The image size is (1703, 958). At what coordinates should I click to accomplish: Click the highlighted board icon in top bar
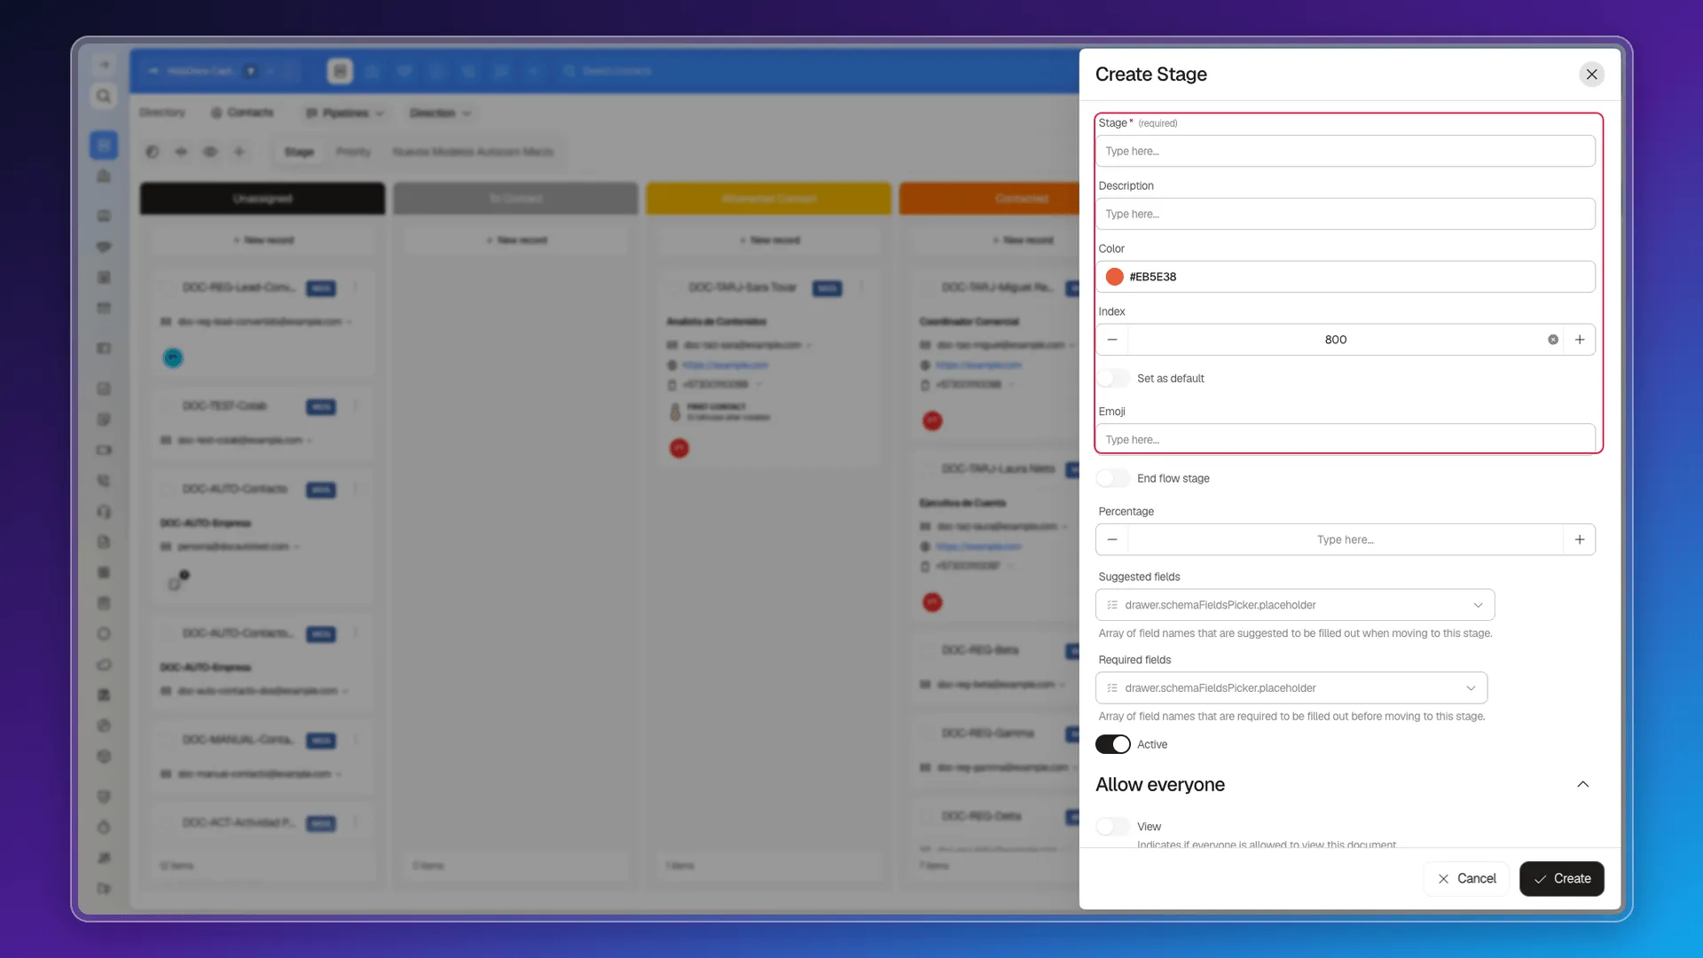[340, 71]
